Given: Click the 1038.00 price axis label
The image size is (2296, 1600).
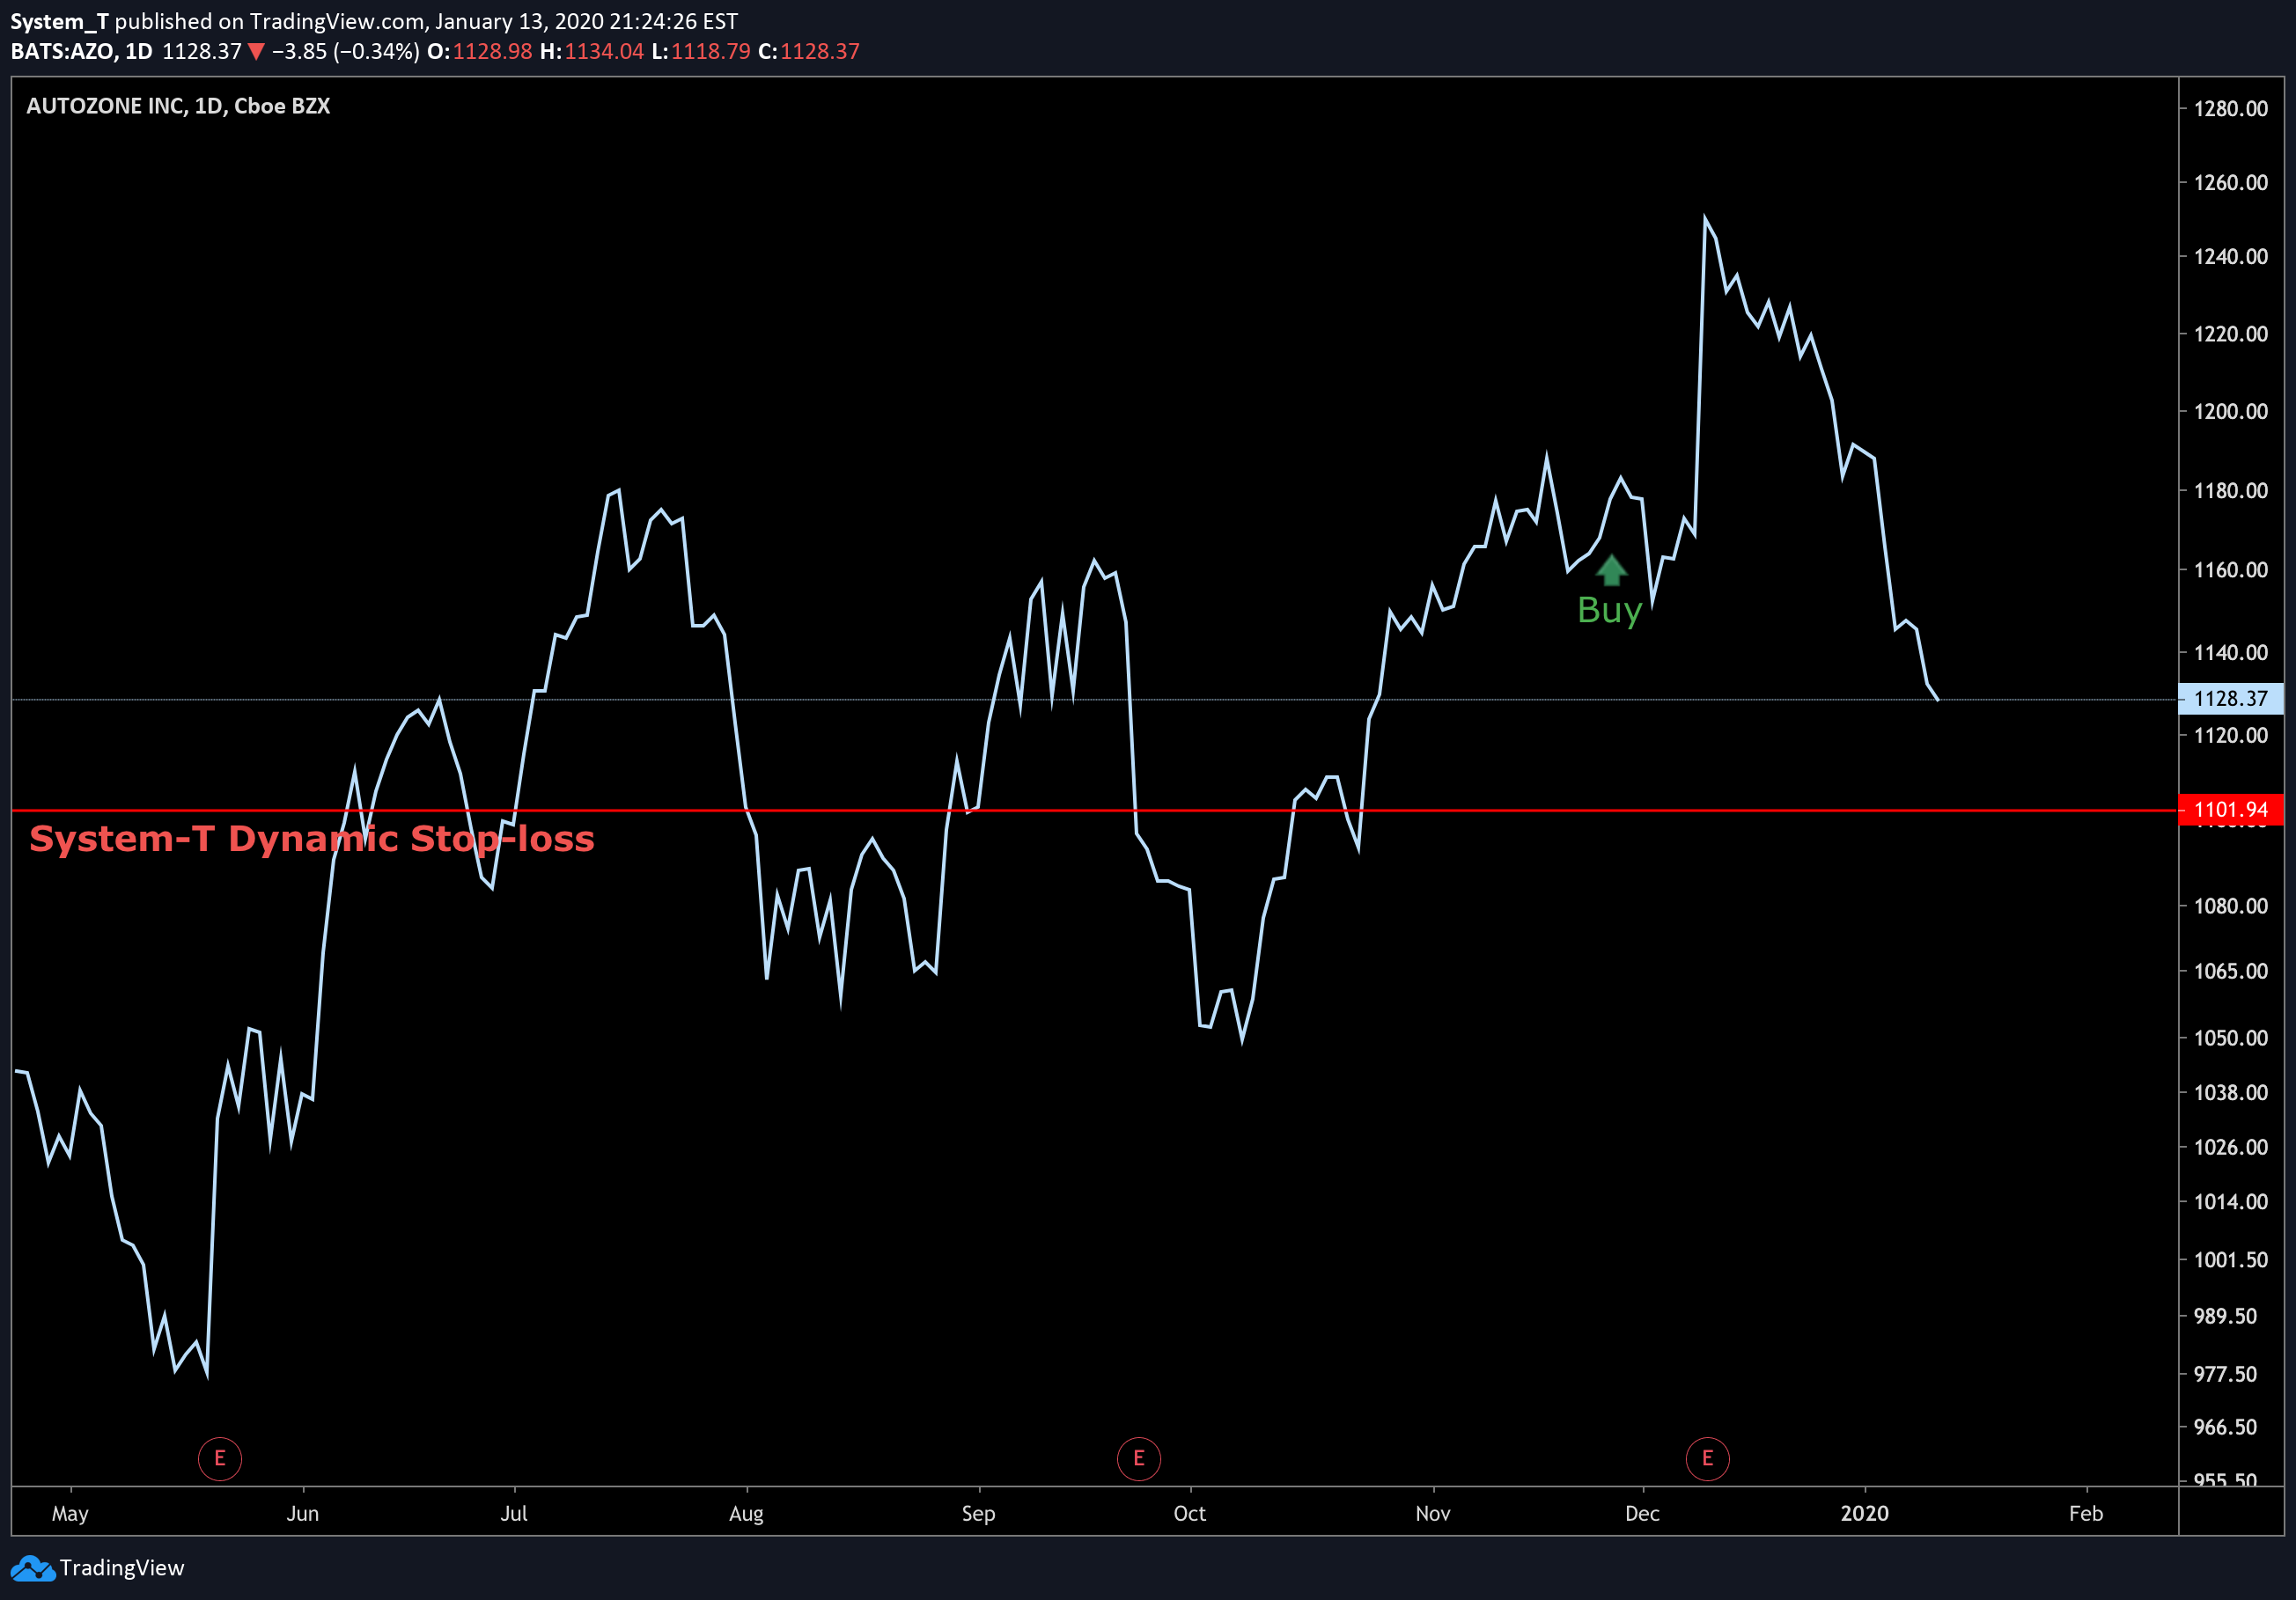Looking at the screenshot, I should click(x=2231, y=1093).
